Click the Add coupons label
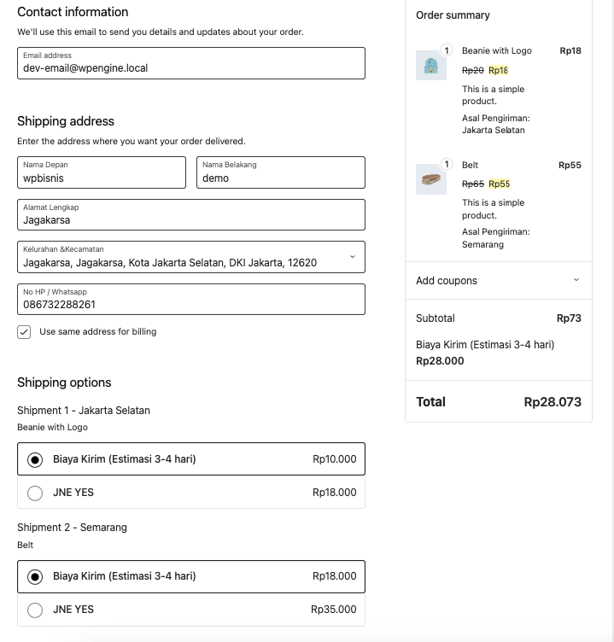The image size is (614, 642). coord(447,281)
